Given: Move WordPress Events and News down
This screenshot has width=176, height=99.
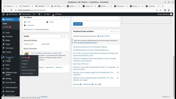Looking at the screenshot, I should coord(115,32).
